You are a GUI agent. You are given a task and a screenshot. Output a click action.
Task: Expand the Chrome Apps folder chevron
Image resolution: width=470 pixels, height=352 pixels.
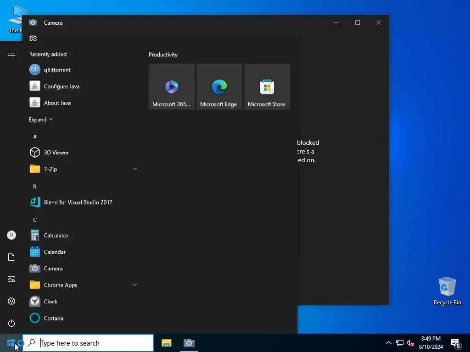(x=135, y=285)
